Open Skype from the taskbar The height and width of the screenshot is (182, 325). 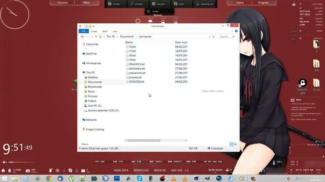pyautogui.click(x=140, y=178)
